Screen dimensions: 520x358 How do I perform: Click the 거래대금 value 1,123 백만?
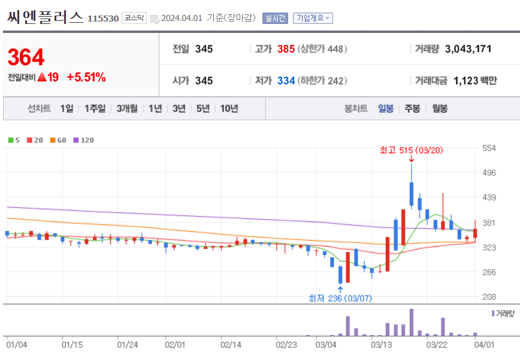coord(475,81)
